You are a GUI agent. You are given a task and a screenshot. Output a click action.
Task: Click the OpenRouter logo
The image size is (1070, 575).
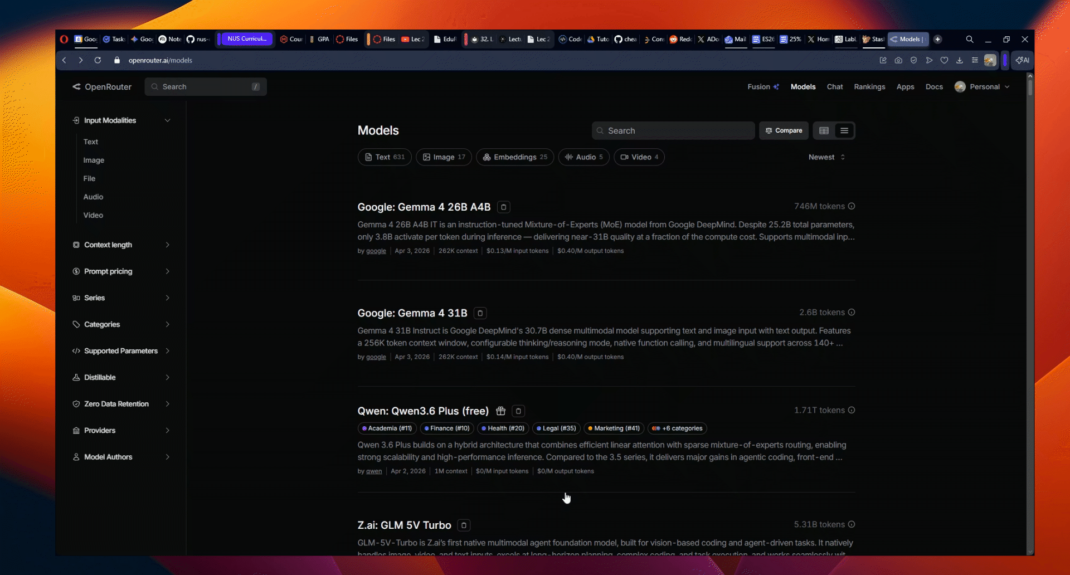pos(102,87)
